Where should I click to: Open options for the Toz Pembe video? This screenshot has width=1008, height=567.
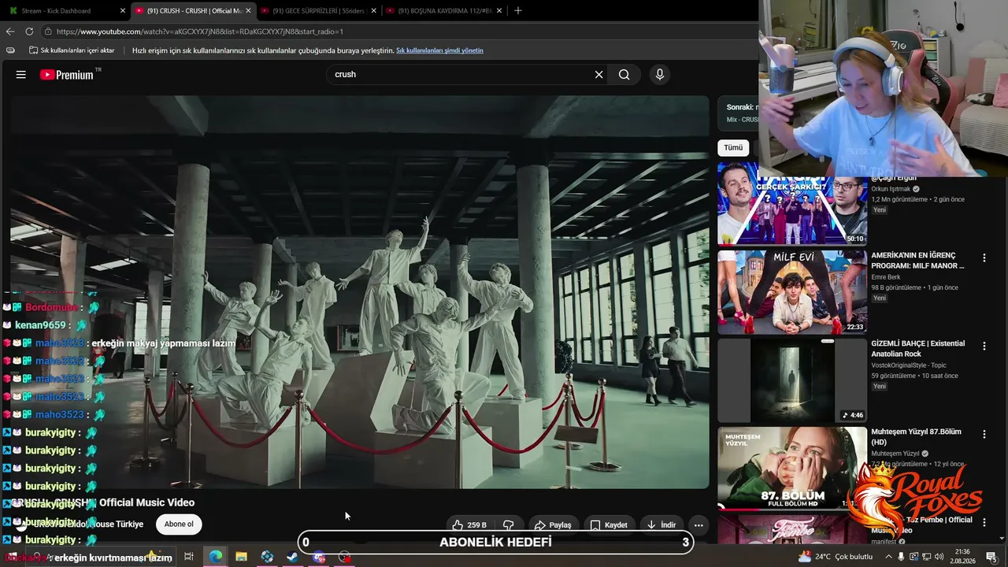(x=984, y=522)
